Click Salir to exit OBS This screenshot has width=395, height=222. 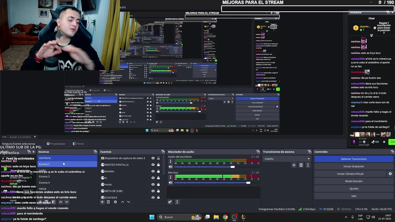coord(354,196)
